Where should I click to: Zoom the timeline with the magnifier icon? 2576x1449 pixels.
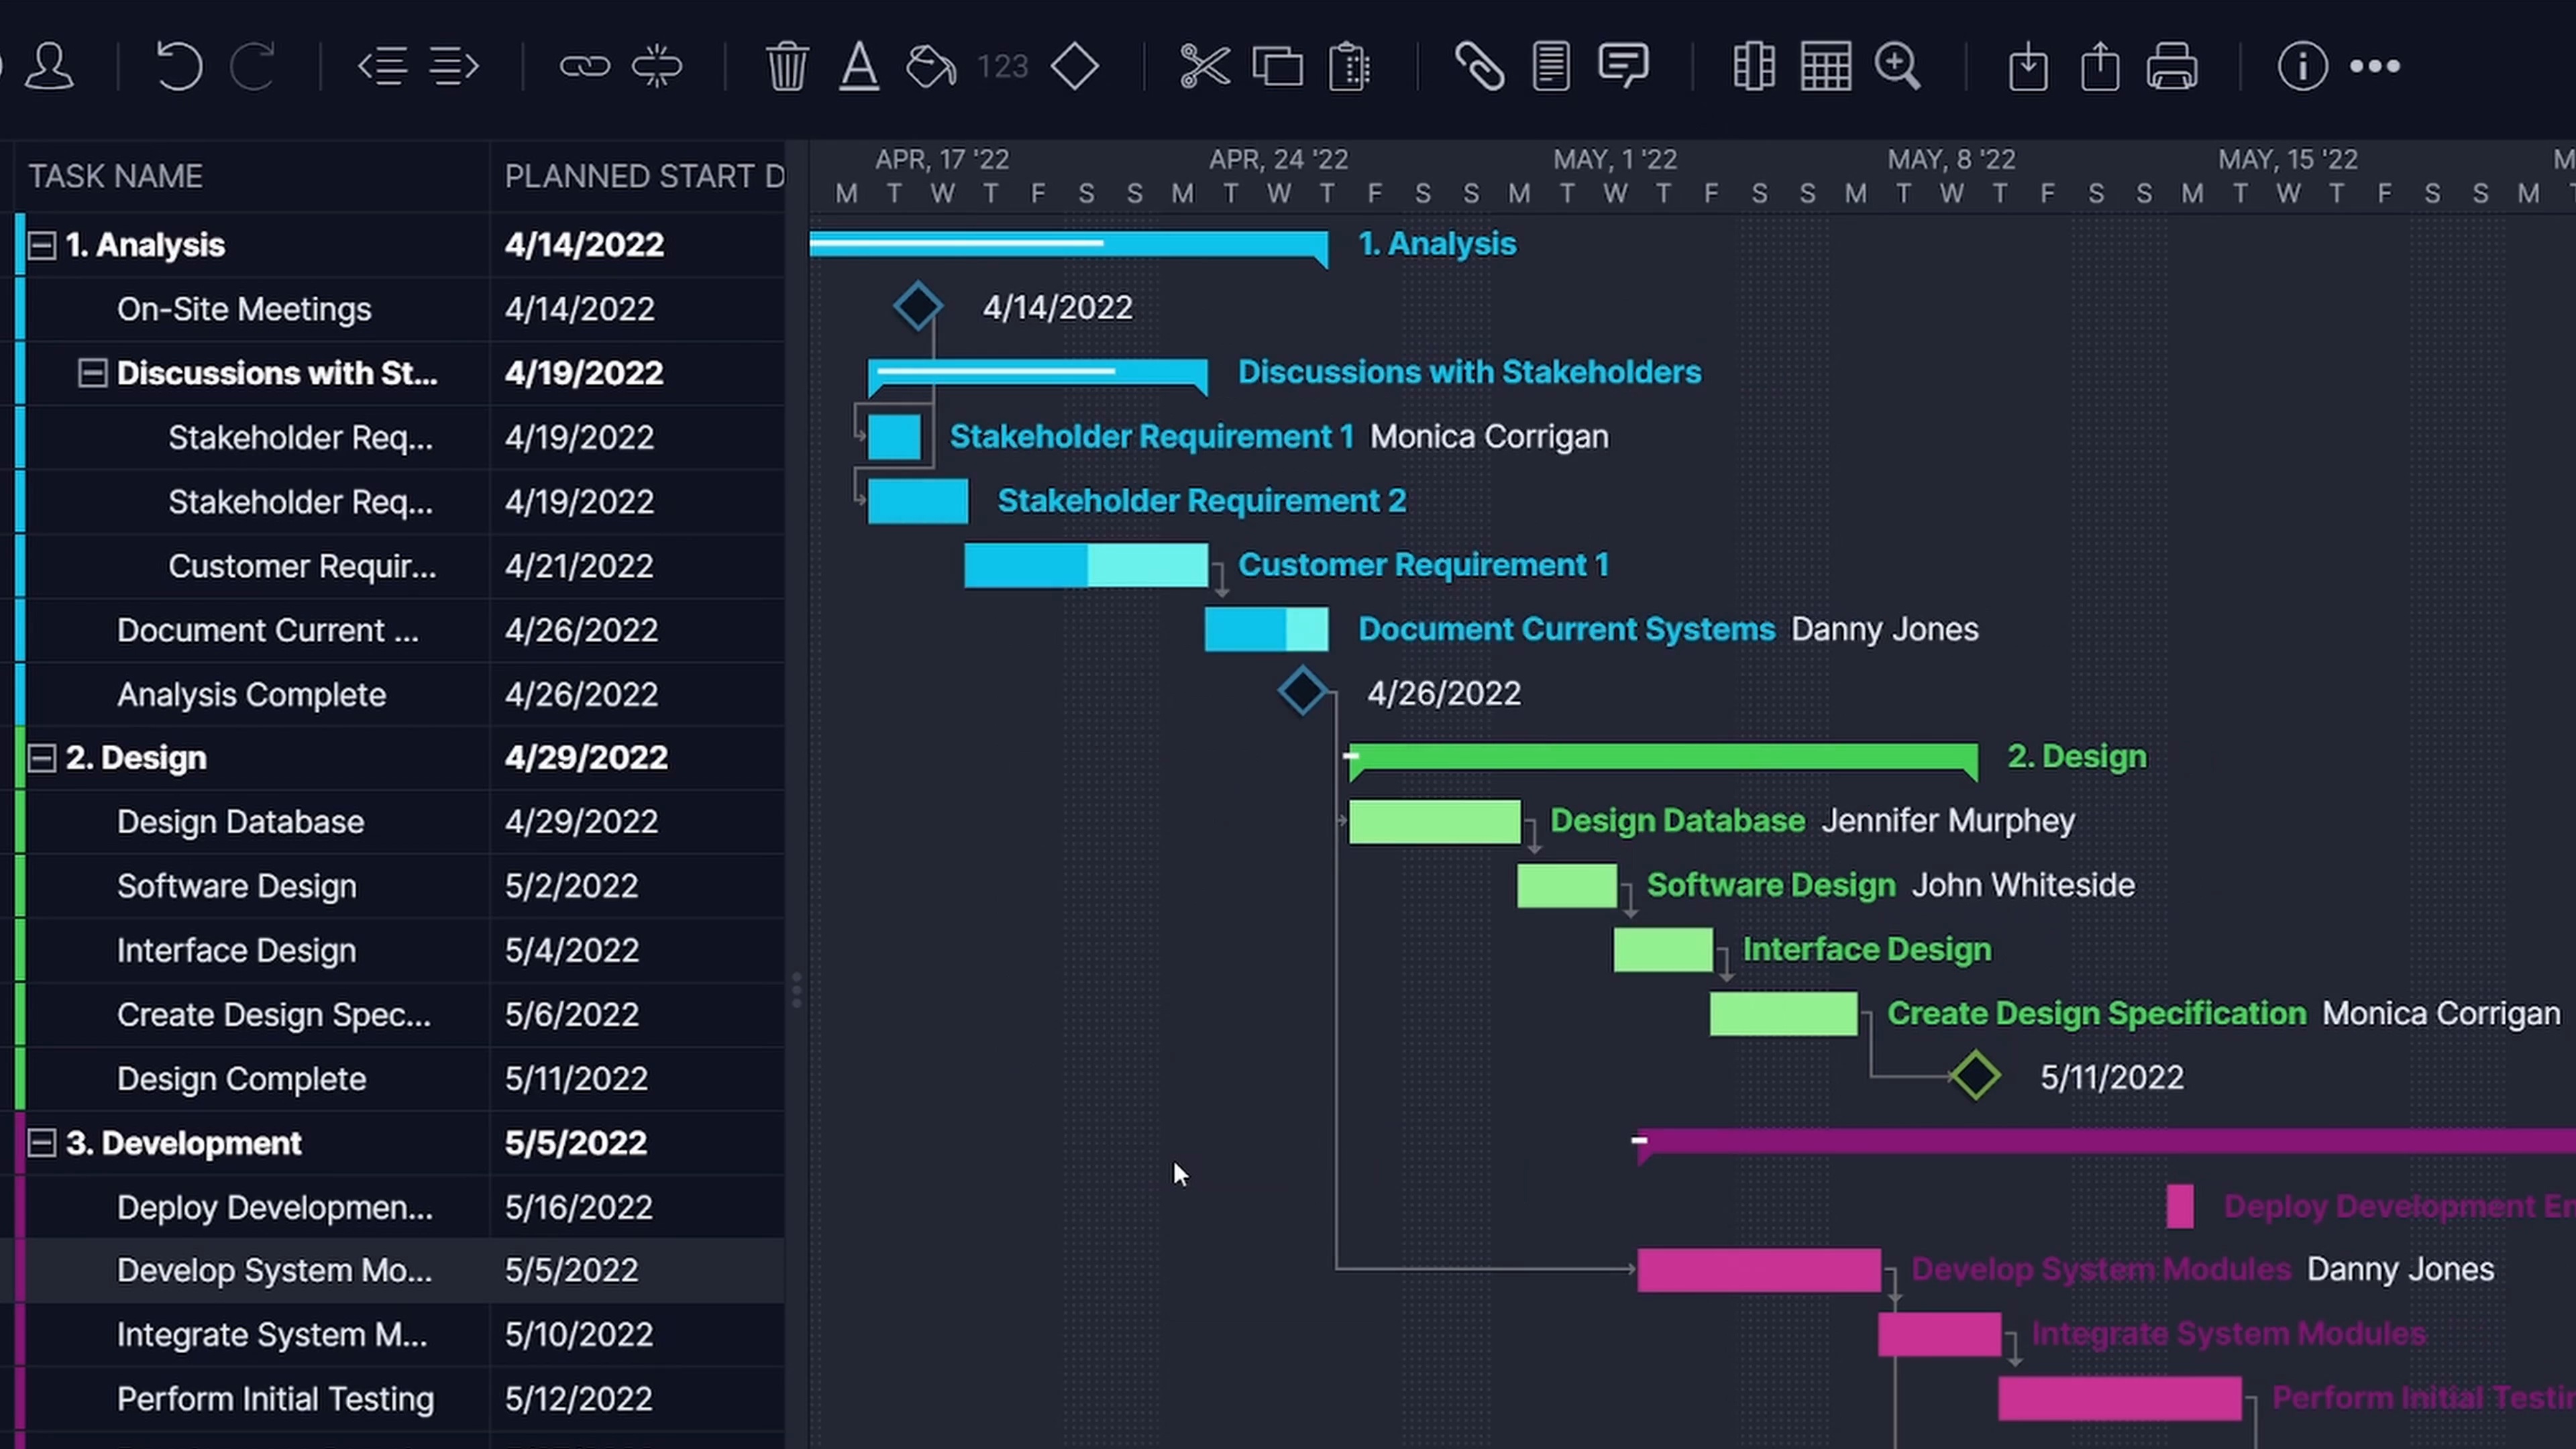pos(1897,65)
